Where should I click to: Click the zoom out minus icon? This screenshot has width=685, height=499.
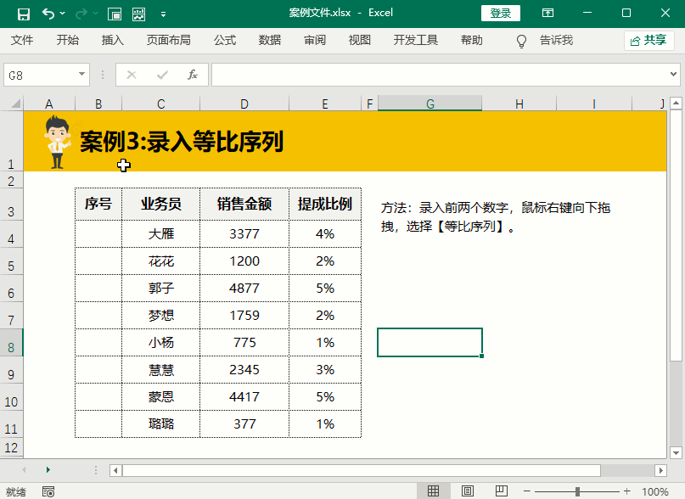pyautogui.click(x=527, y=491)
